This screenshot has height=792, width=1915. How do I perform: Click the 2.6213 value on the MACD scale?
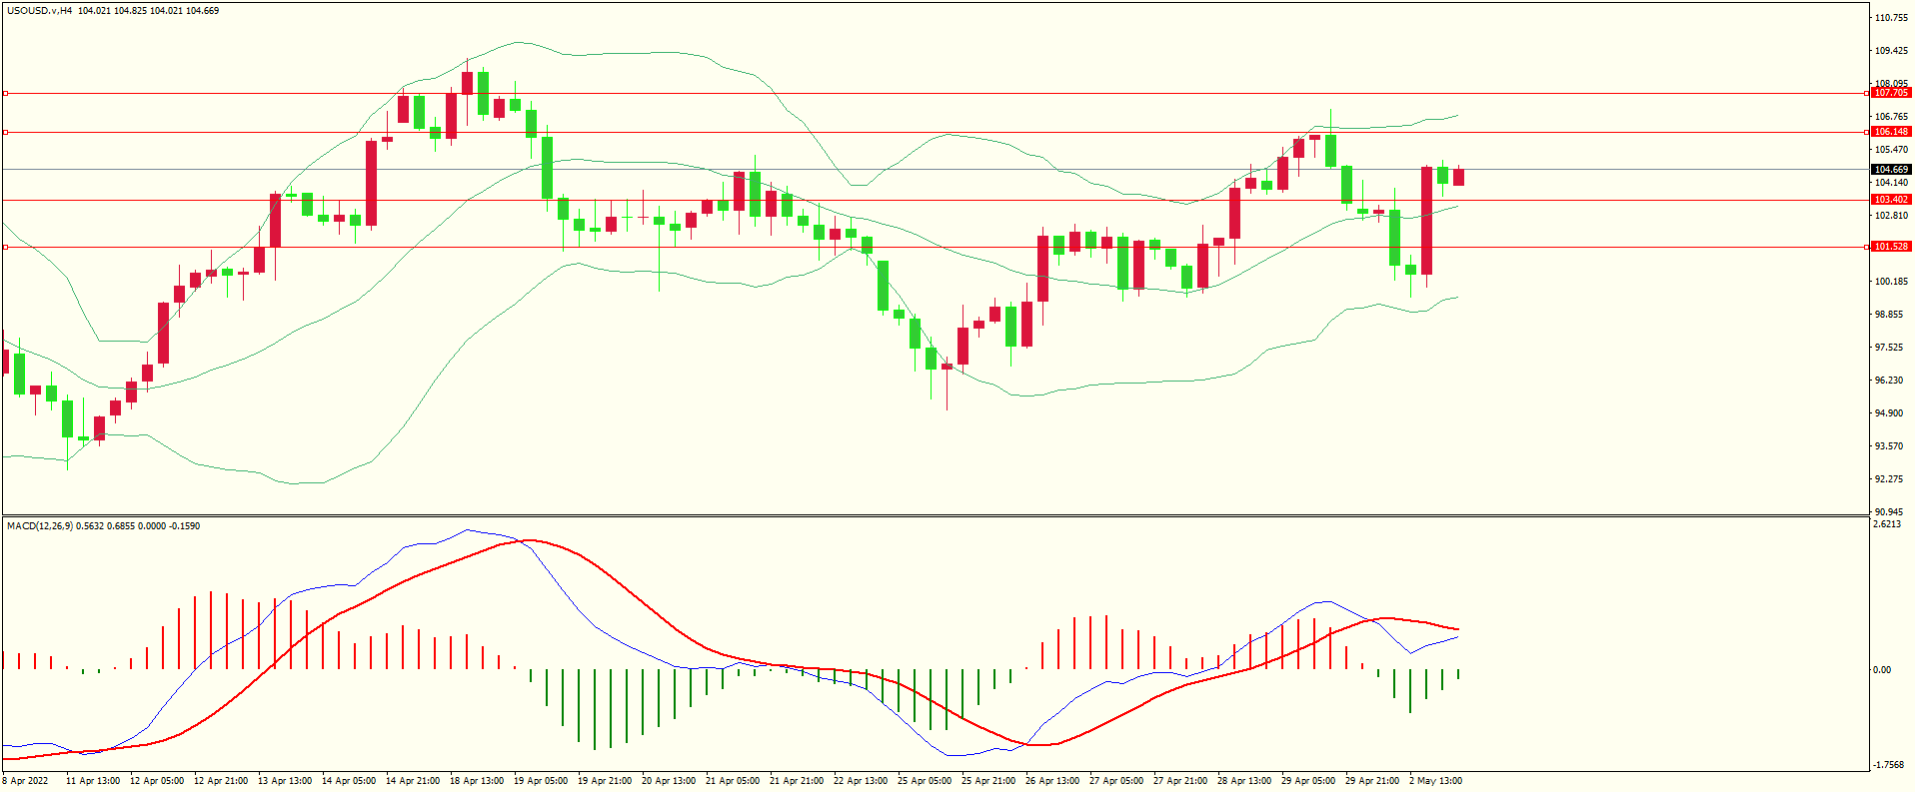1887,524
